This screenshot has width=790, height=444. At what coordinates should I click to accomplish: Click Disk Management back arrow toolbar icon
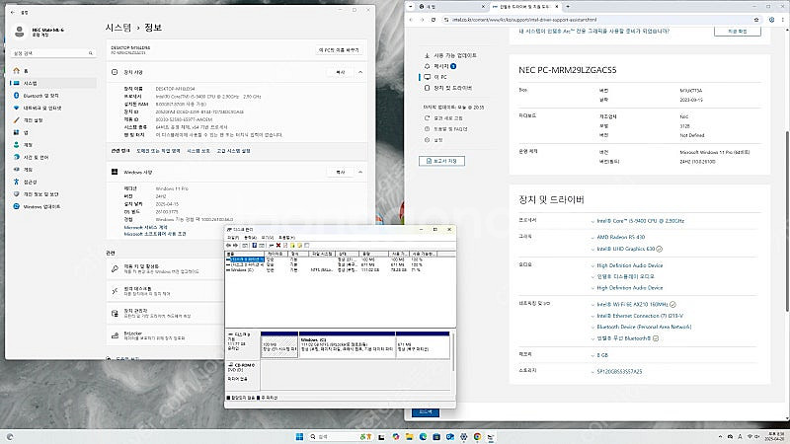tap(229, 245)
